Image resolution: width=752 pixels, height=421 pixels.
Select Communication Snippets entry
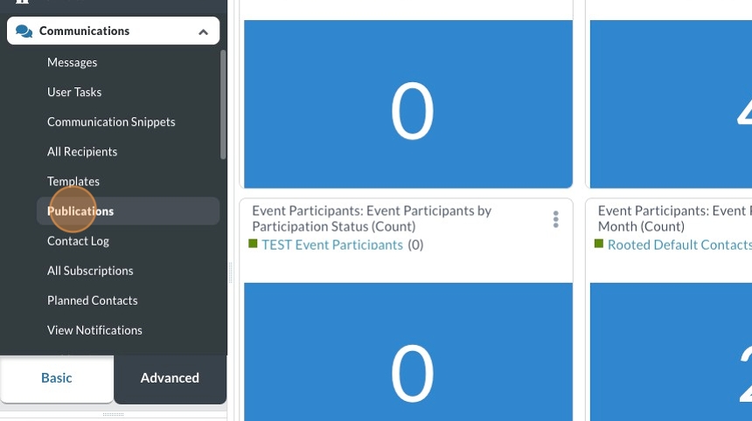111,122
